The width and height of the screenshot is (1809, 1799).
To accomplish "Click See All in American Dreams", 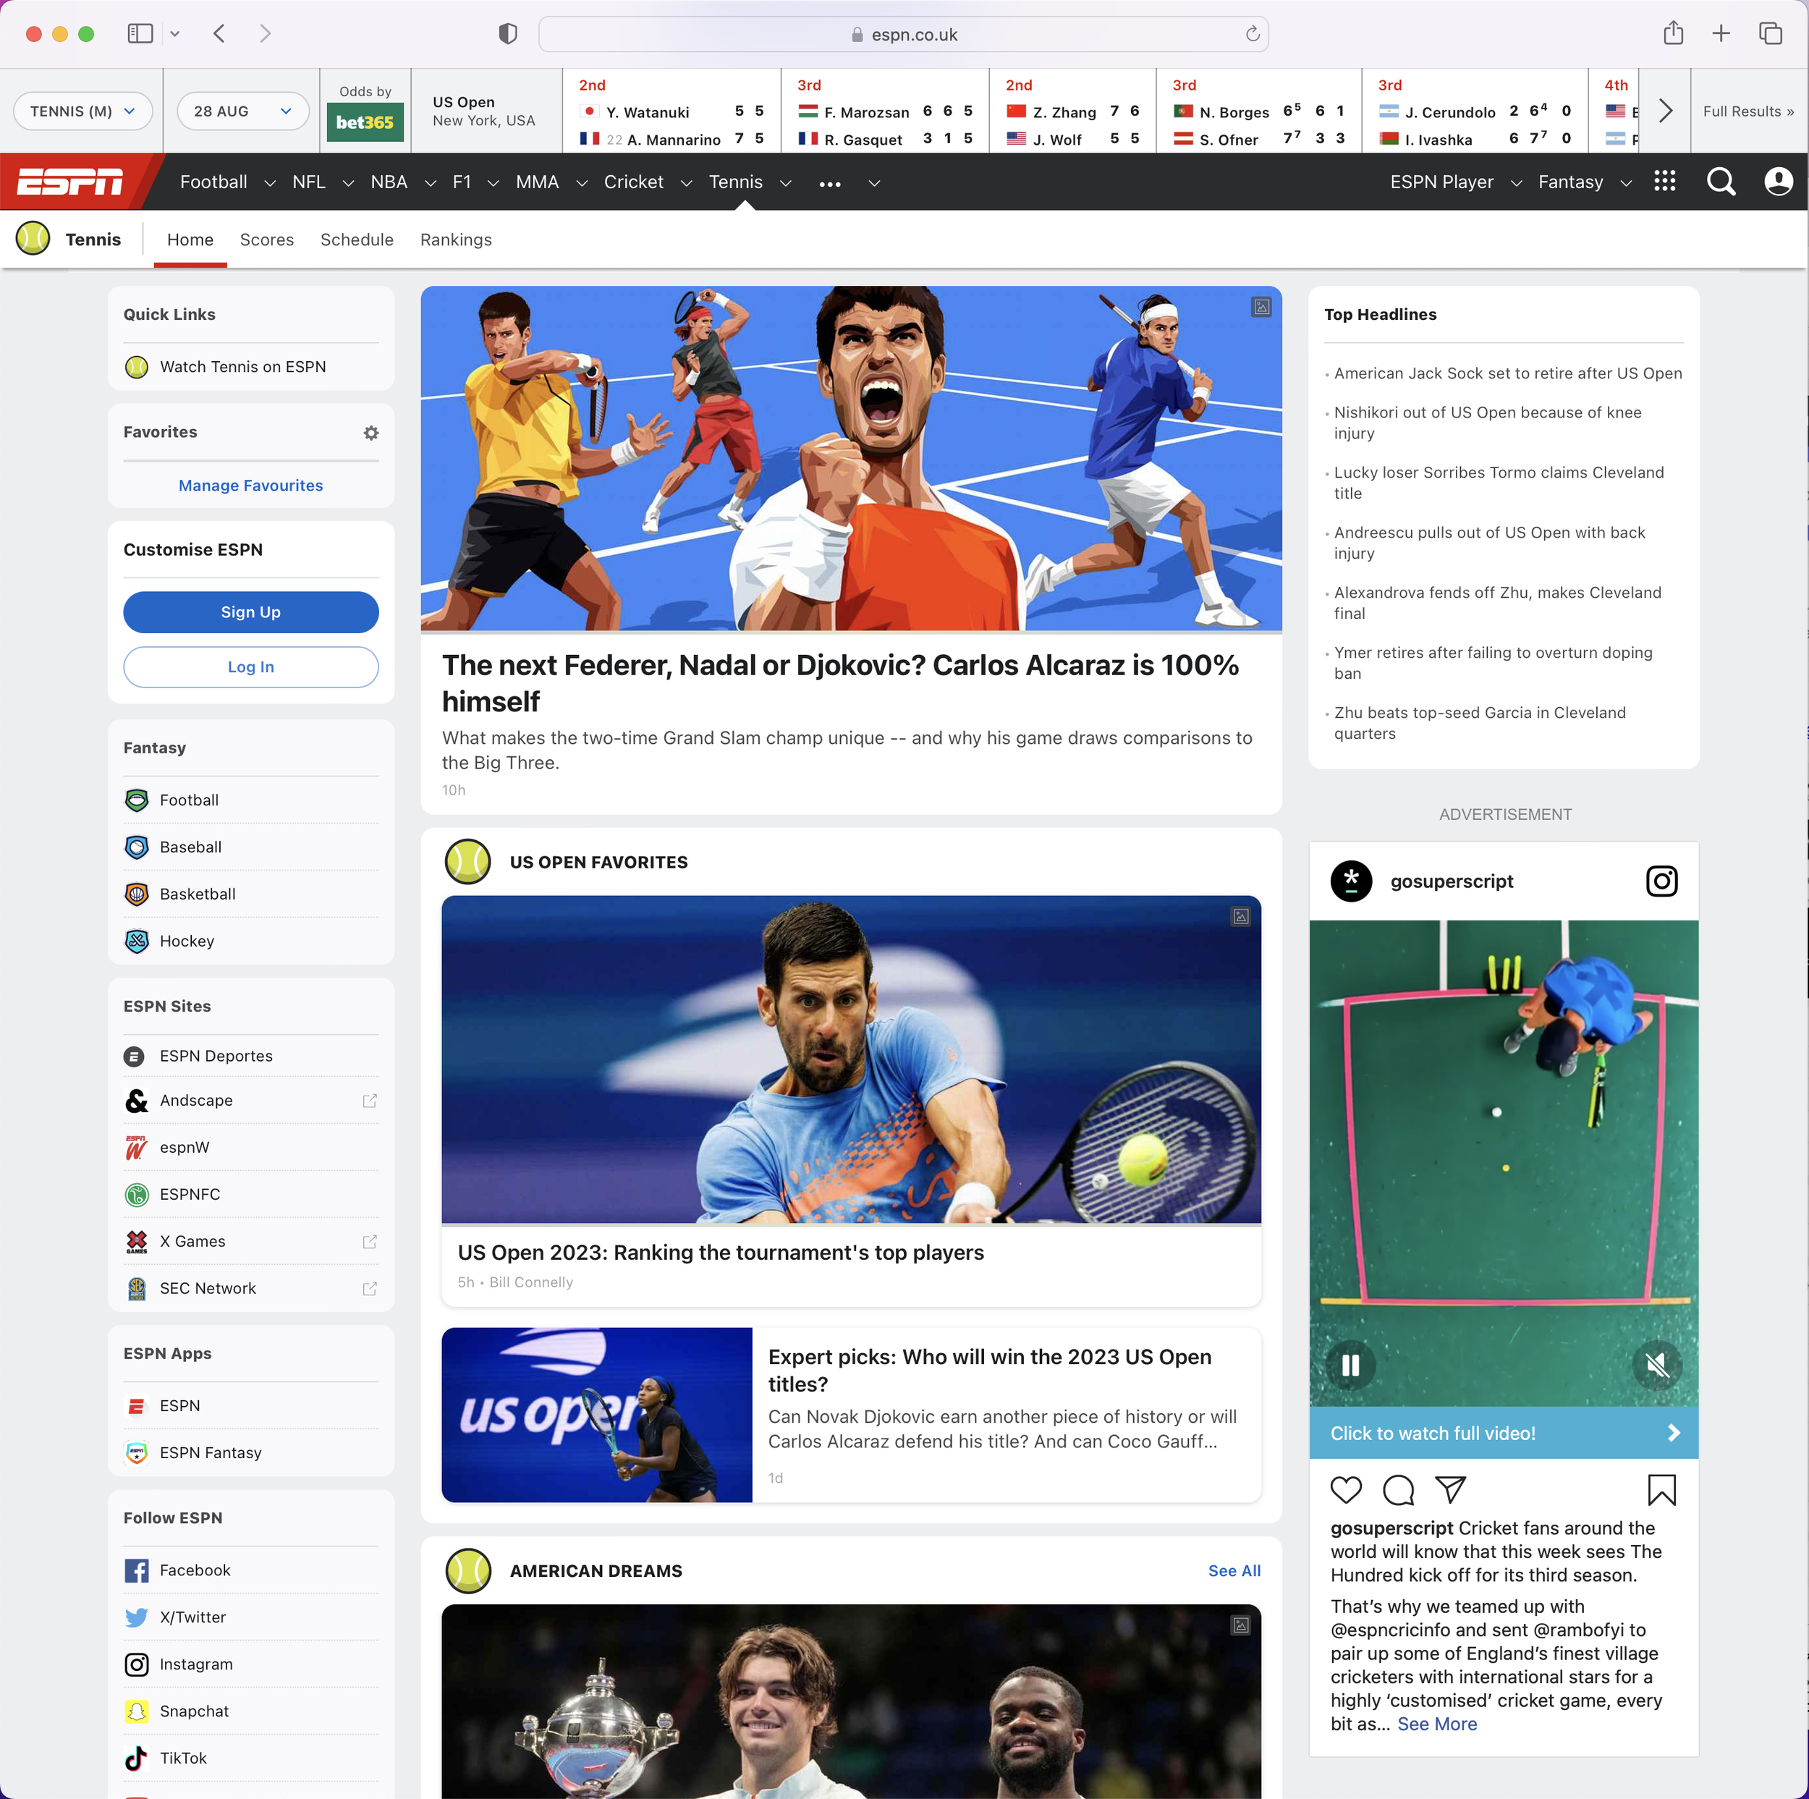I will click(x=1234, y=1570).
